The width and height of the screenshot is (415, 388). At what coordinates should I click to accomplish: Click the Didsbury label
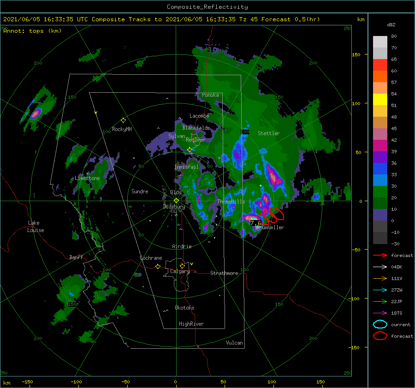click(174, 207)
